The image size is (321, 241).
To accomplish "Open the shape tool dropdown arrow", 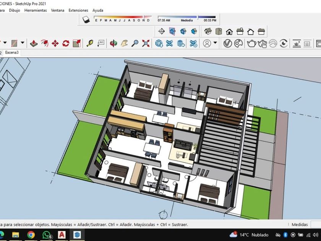I will click(23, 43).
